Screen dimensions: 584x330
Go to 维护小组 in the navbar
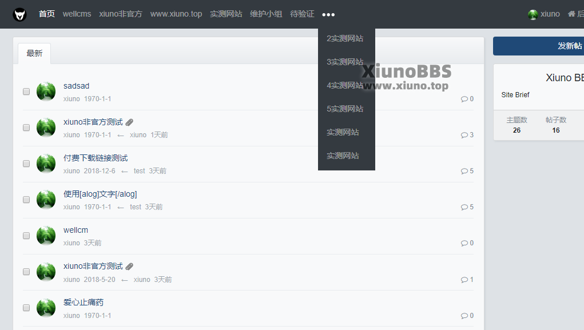tap(266, 14)
